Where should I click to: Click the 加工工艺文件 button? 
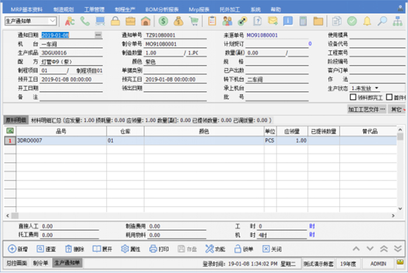pos(366,109)
